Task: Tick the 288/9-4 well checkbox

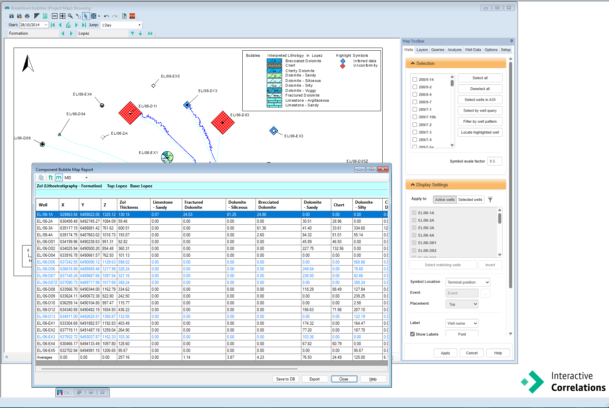Action: [x=415, y=95]
